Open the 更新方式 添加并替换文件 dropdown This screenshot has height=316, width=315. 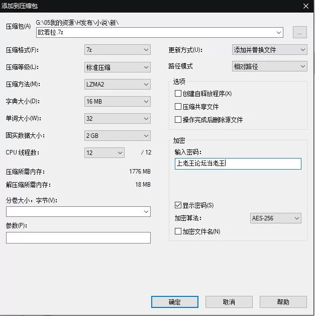click(270, 50)
